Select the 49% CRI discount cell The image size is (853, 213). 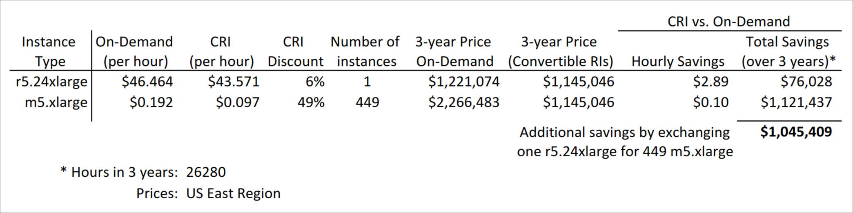[x=311, y=102]
